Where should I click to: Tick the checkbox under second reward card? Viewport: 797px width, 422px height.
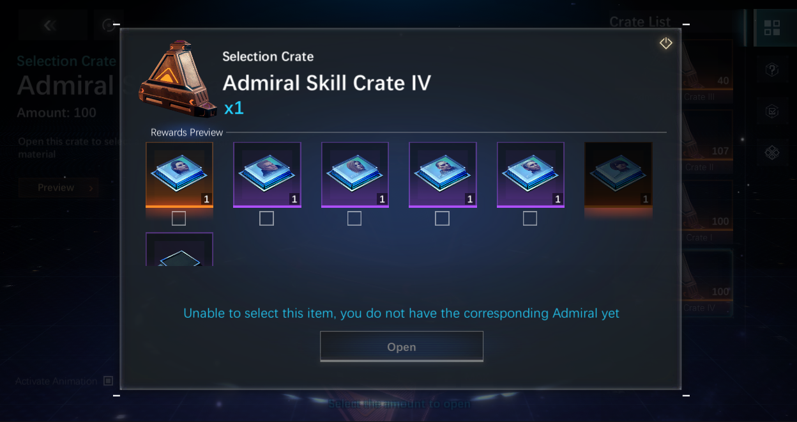coord(266,219)
